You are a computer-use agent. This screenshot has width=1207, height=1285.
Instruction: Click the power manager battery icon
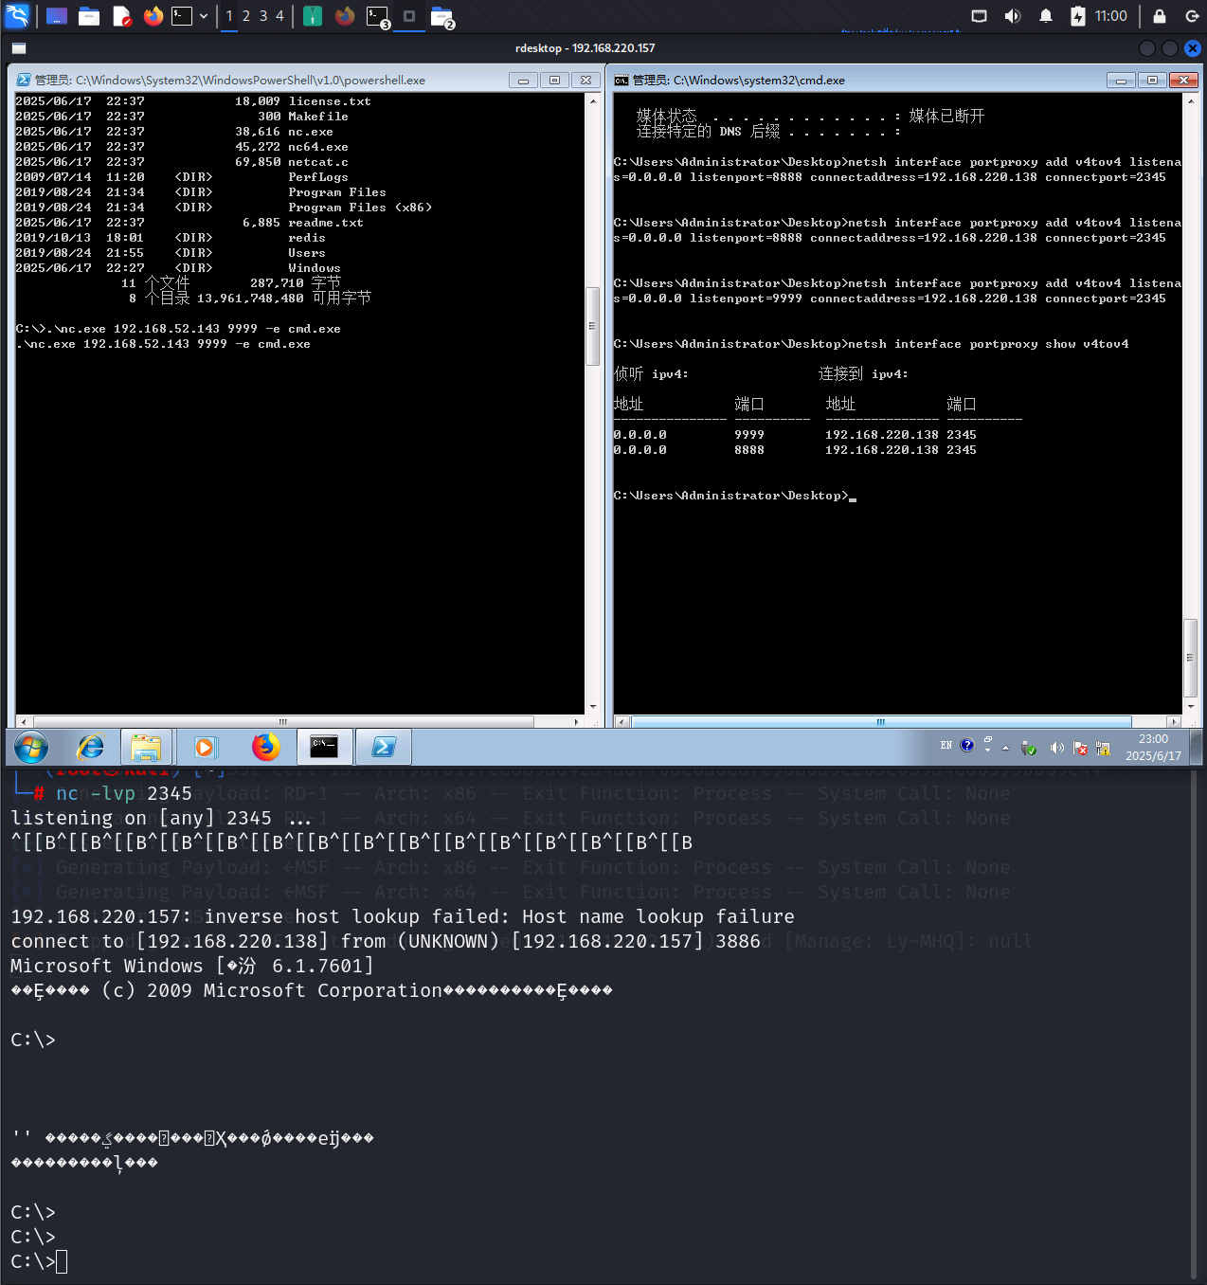[1078, 16]
